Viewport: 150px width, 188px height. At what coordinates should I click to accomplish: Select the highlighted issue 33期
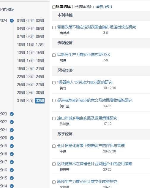coord(40,101)
